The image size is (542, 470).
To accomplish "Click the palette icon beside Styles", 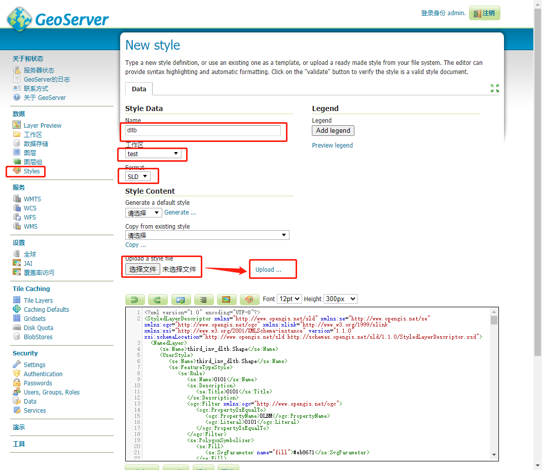I will click(17, 170).
